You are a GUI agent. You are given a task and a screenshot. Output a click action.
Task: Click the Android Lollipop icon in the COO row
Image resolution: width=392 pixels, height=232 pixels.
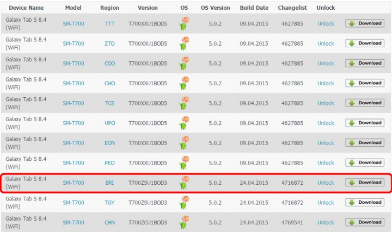pos(184,64)
